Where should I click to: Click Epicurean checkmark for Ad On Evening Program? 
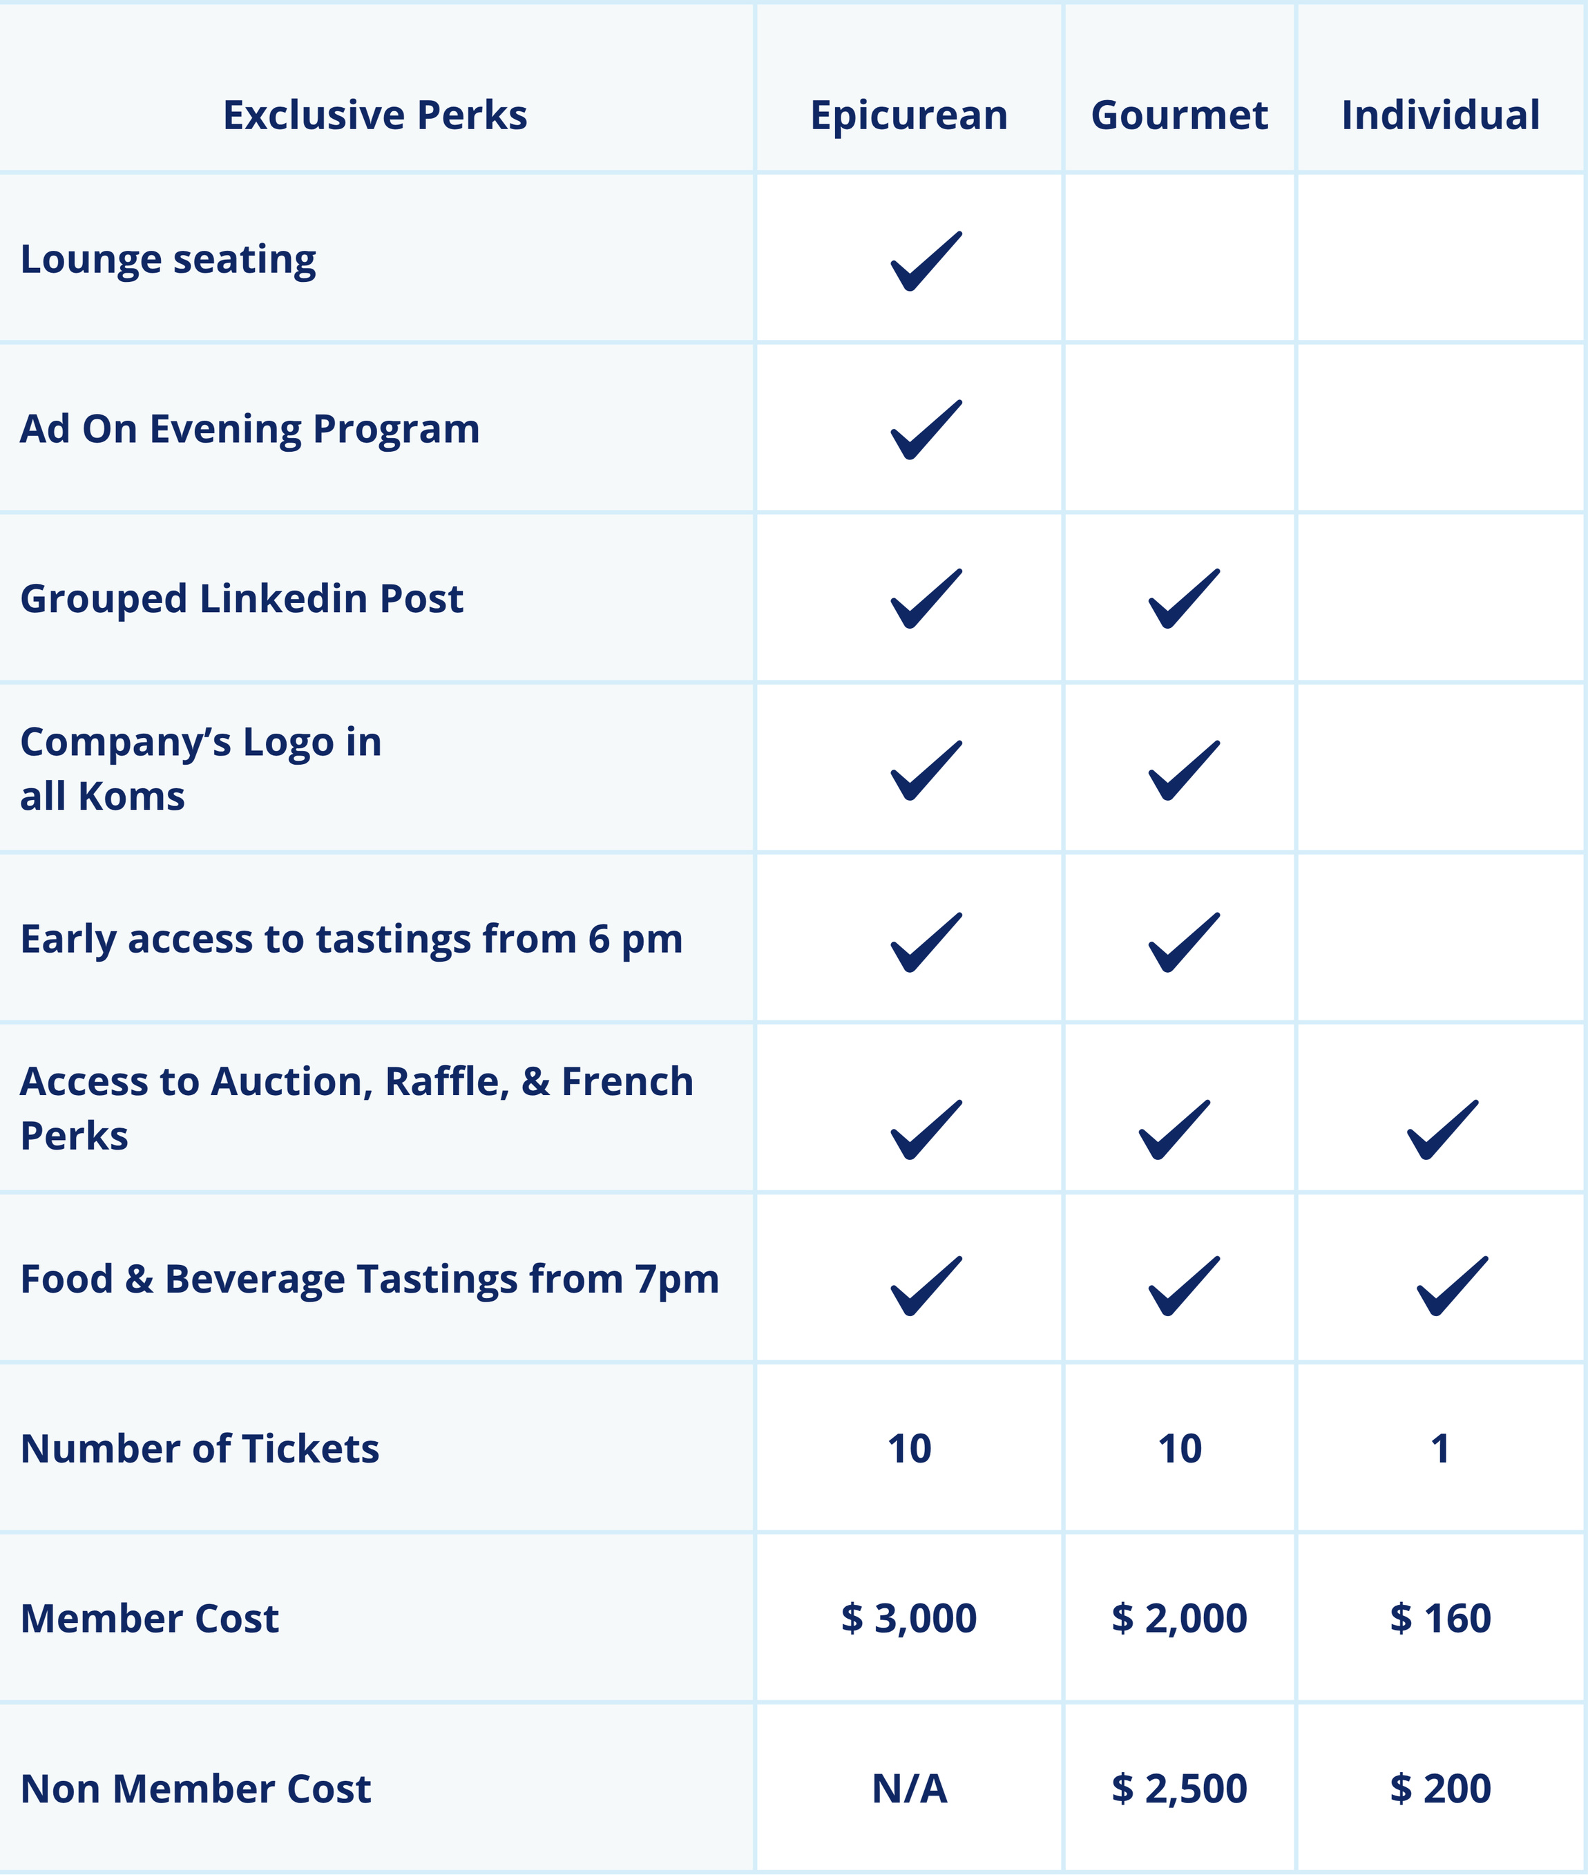tap(926, 429)
